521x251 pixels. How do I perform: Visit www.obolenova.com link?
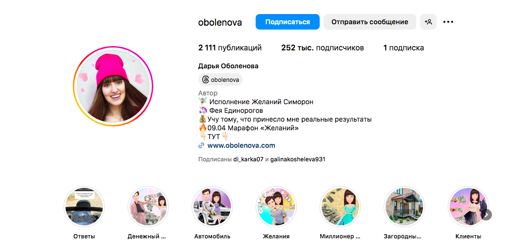[x=241, y=145]
